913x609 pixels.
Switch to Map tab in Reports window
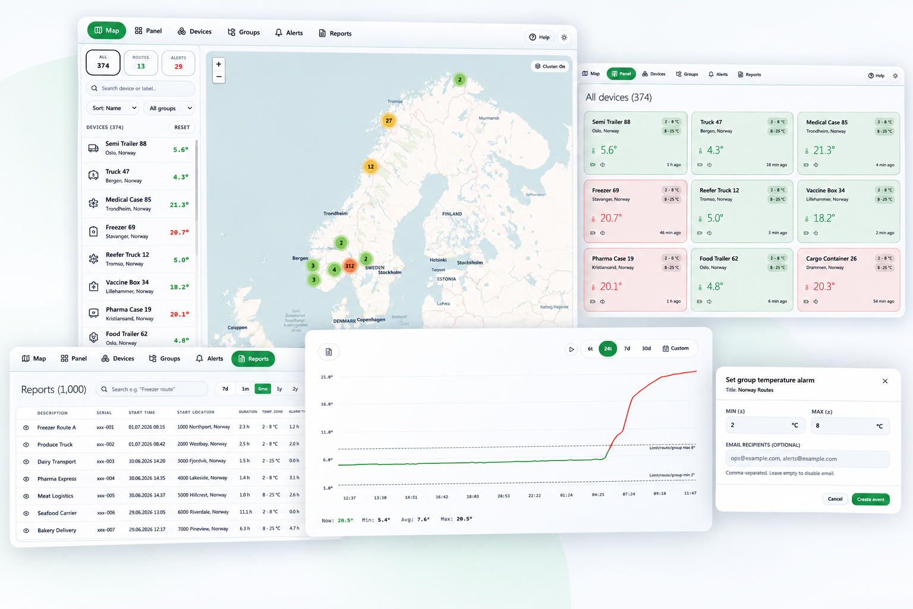[34, 359]
